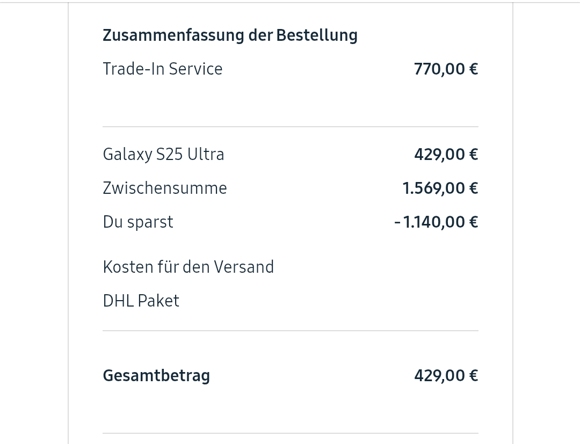Click the Gesamtbetrag label
This screenshot has width=580, height=444.
click(156, 376)
